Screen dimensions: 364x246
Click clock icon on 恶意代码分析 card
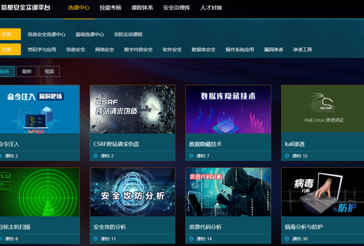coord(191,239)
